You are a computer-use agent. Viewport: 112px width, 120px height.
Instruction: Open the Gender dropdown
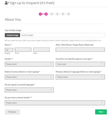29,64
